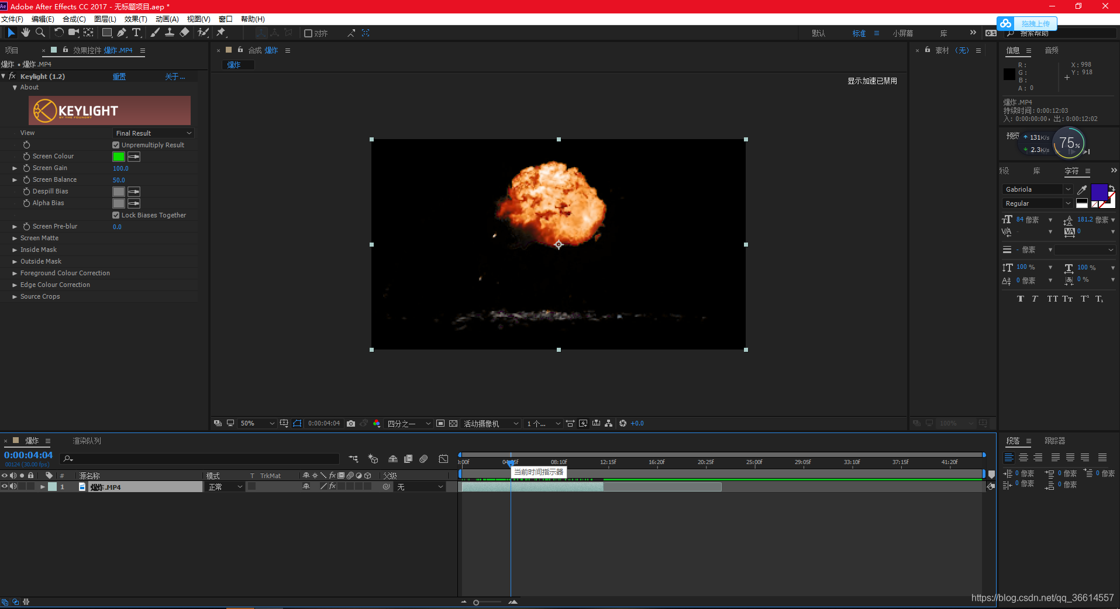Click Alpha Bias eyedropper button

pos(134,203)
